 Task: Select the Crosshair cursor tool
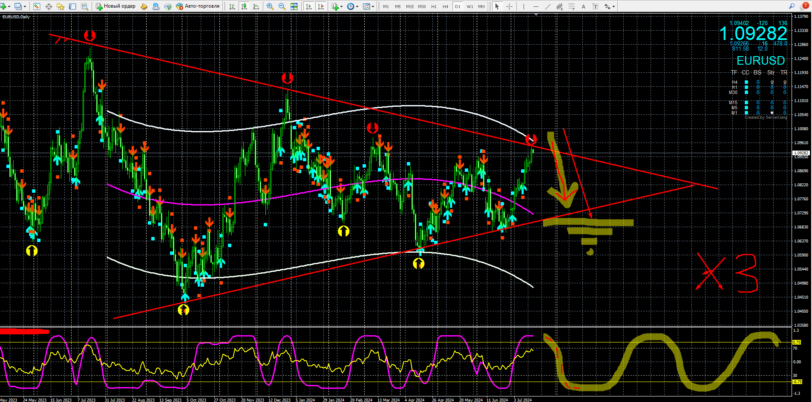click(509, 6)
